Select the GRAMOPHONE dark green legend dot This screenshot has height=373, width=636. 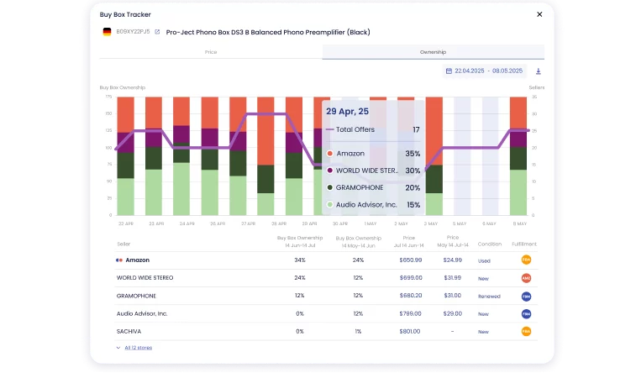point(330,187)
